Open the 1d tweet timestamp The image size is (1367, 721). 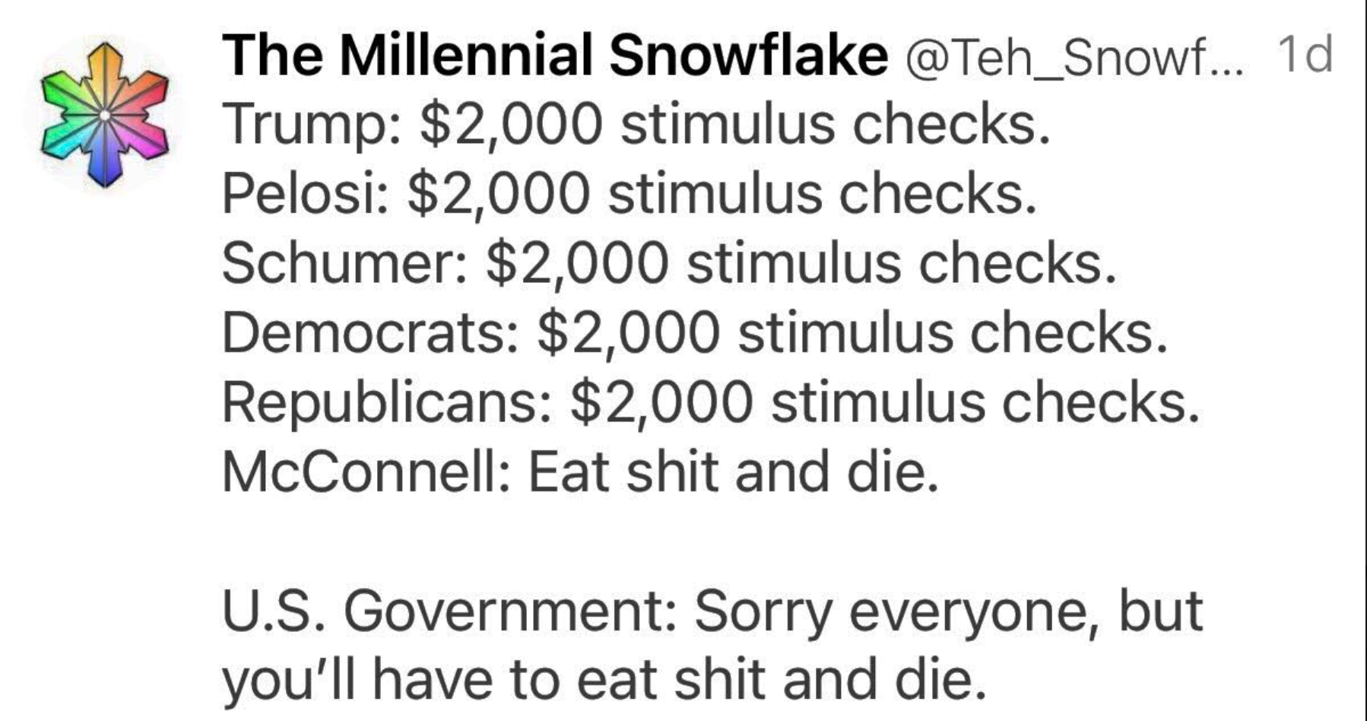coord(1305,55)
